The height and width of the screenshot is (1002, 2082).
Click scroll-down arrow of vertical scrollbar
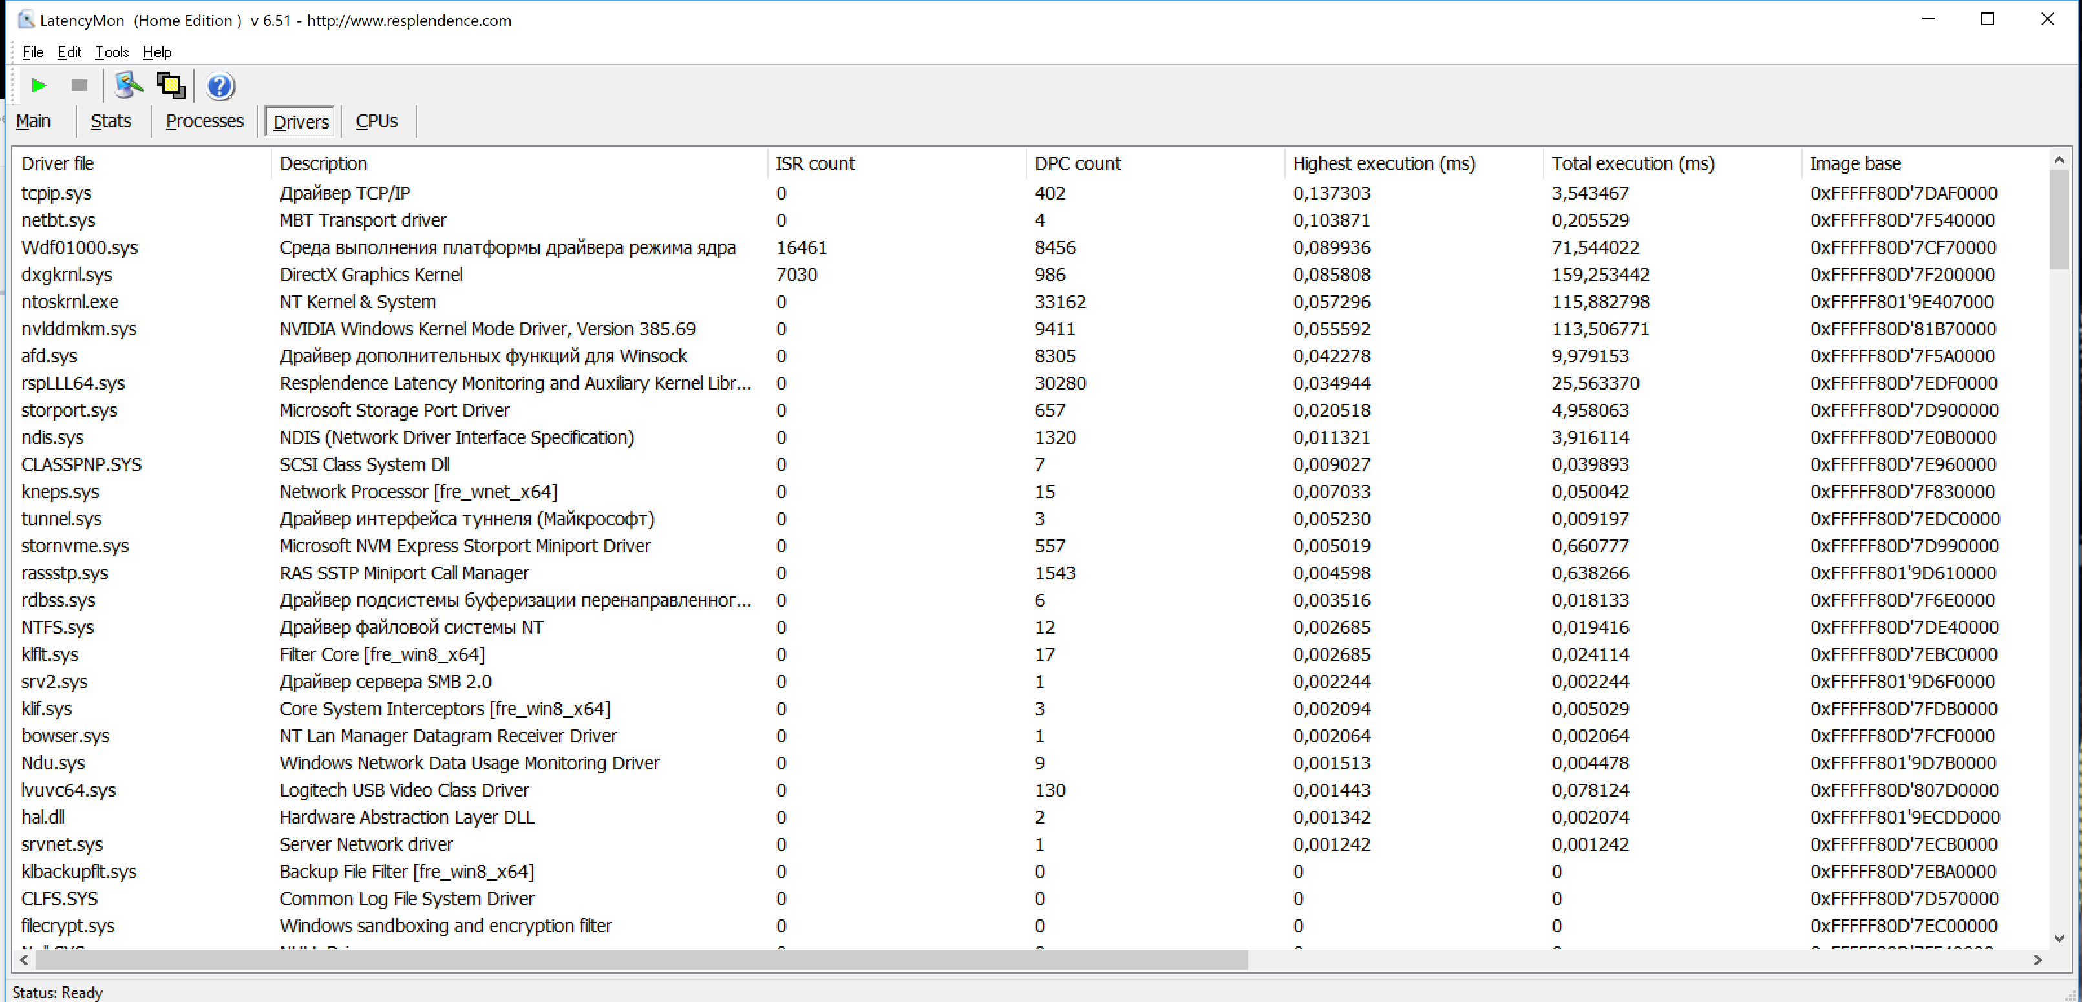(2059, 938)
